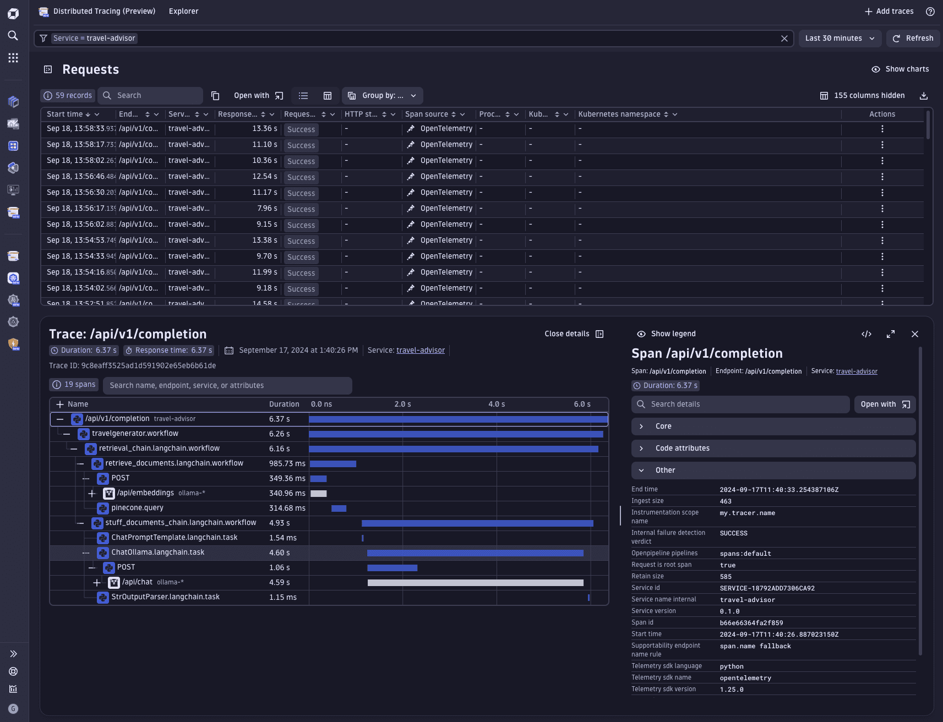Toggle 155 columns hidden setting

(863, 96)
